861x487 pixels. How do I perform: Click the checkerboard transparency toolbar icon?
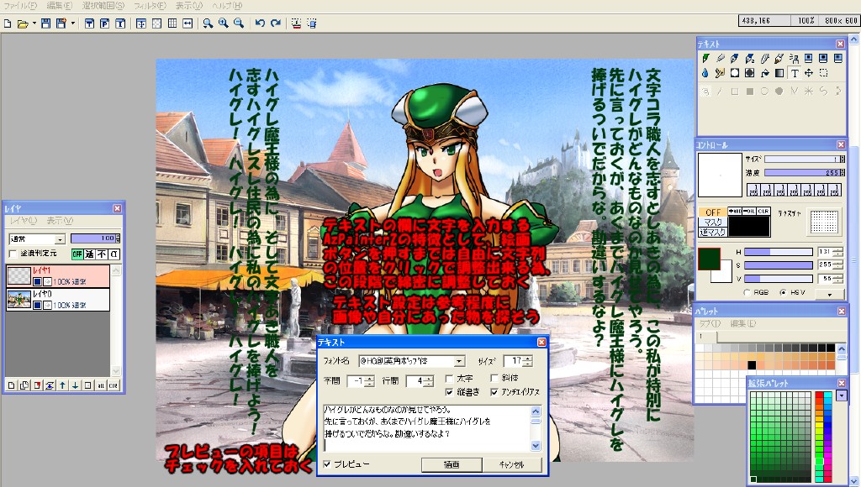[157, 24]
